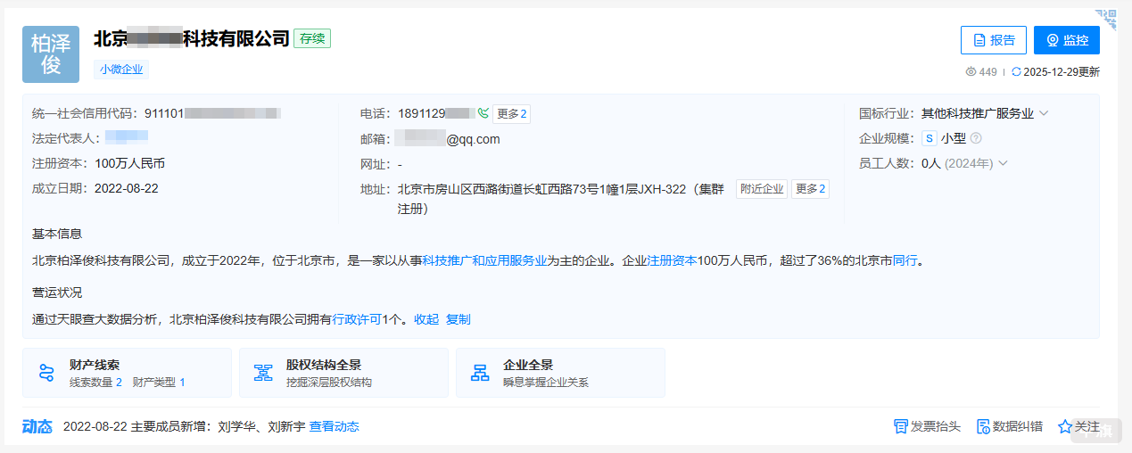Click the 小微企业 tag
The width and height of the screenshot is (1132, 453).
[121, 70]
